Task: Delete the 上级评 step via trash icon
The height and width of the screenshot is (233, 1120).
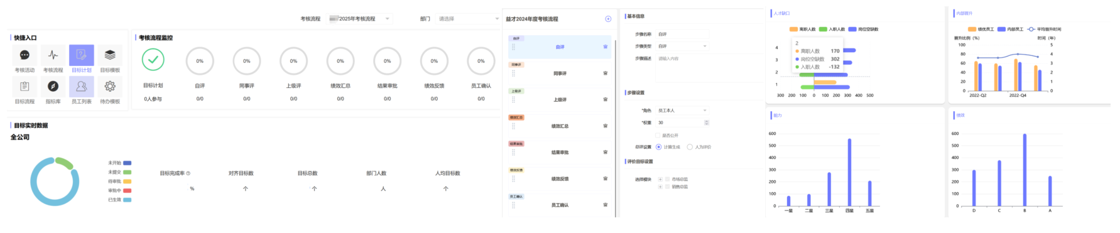Action: (x=606, y=100)
